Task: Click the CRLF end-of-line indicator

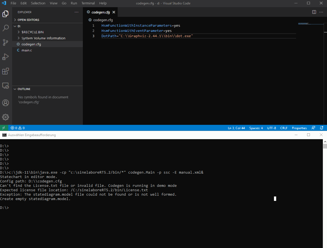Action: point(284,128)
